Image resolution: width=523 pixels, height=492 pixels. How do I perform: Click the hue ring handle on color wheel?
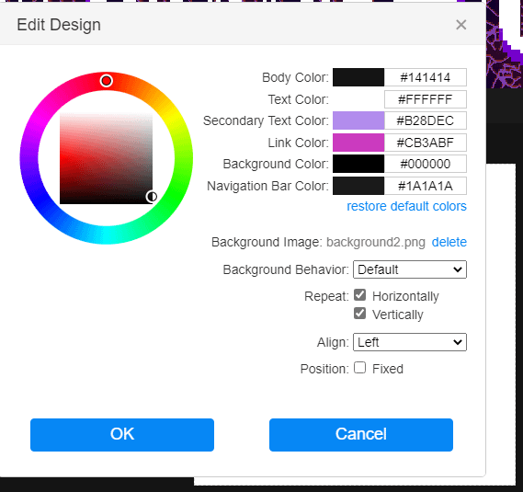(107, 81)
